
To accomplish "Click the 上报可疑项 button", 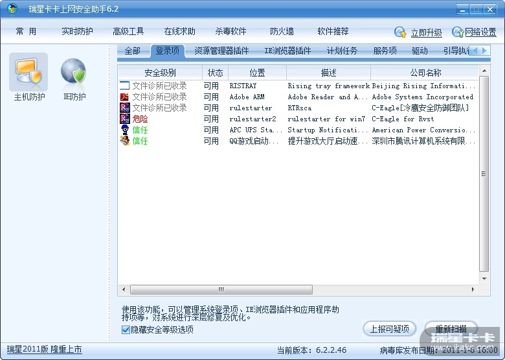I will point(390,329).
